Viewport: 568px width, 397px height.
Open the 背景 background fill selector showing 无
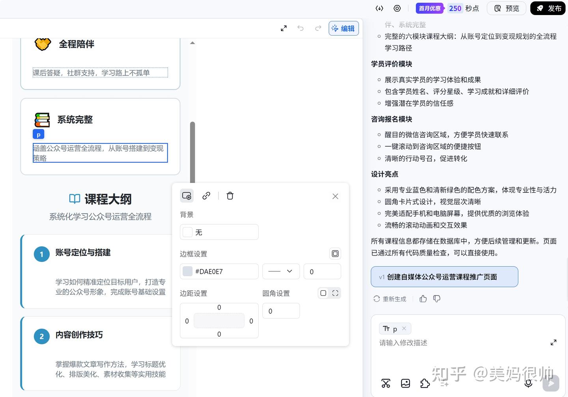point(219,232)
